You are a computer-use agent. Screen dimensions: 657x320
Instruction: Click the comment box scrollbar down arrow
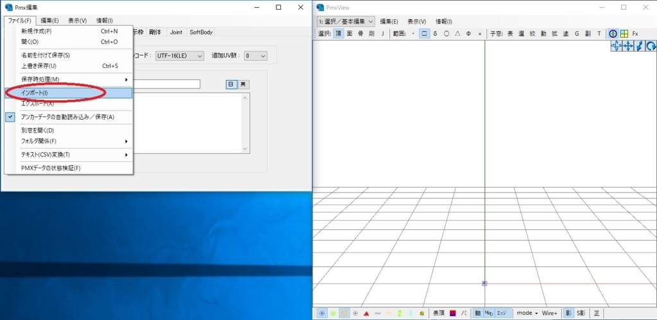click(x=246, y=148)
